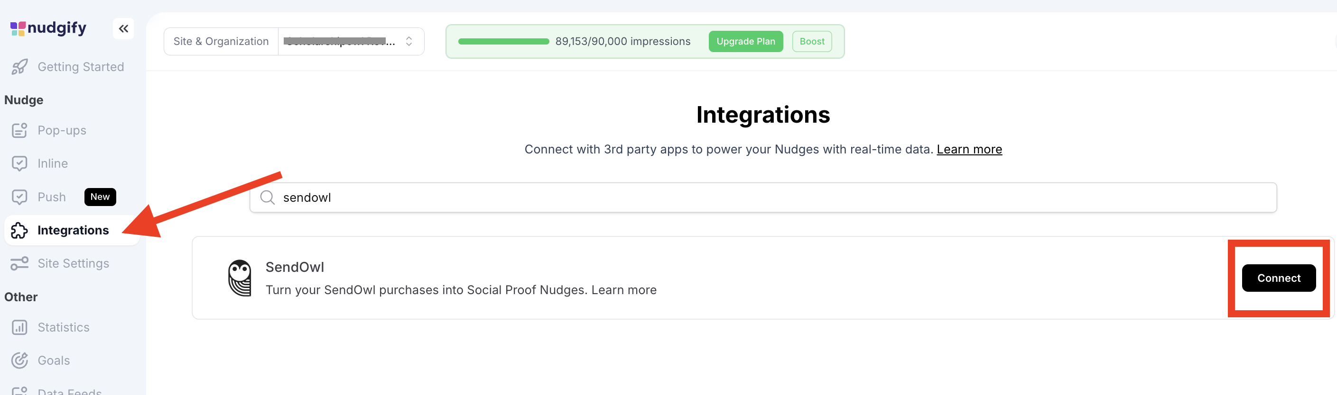The image size is (1337, 395).
Task: Click the Getting Started rocket icon
Action: click(x=20, y=67)
